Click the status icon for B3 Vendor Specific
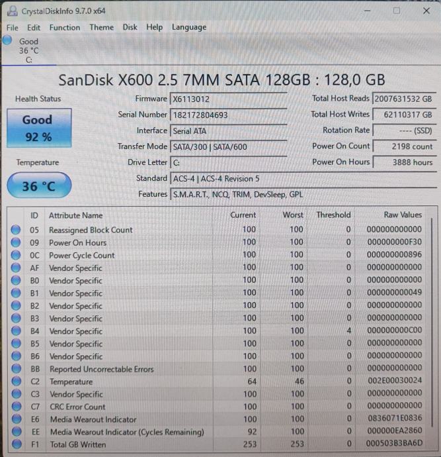Screen dimensions: 441x457 pos(16,319)
